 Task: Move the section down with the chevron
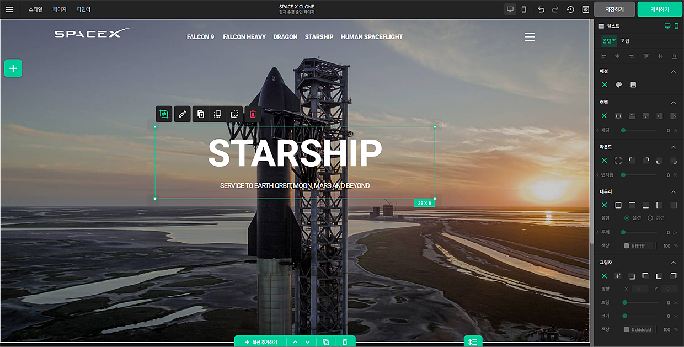pos(308,342)
